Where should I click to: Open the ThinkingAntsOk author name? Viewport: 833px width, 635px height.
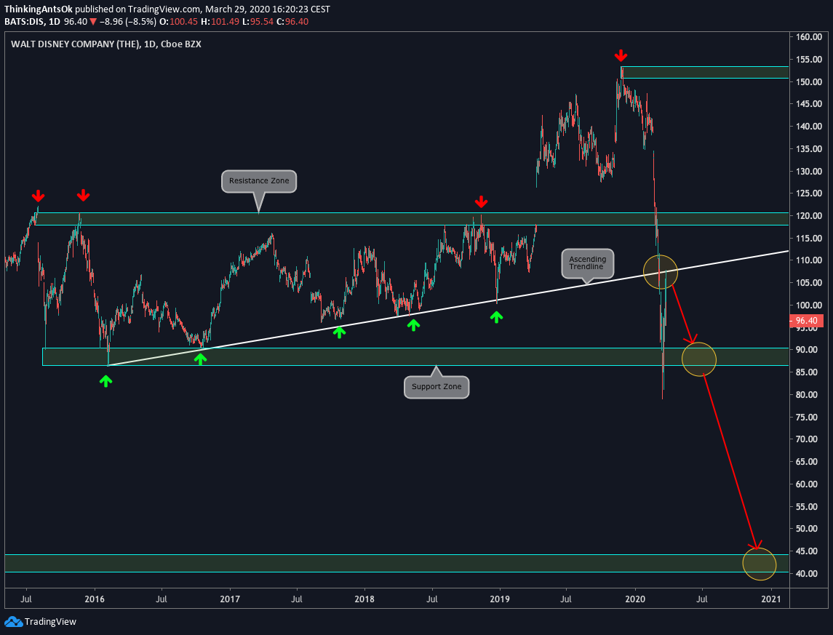[39, 9]
